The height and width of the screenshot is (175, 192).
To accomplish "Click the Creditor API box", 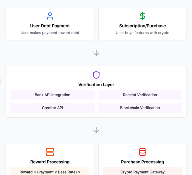I will 52,108.
